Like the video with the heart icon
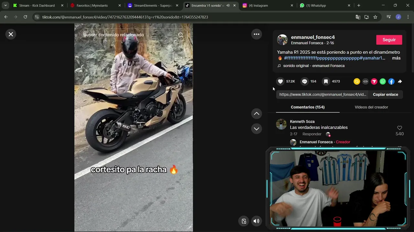 280,82
